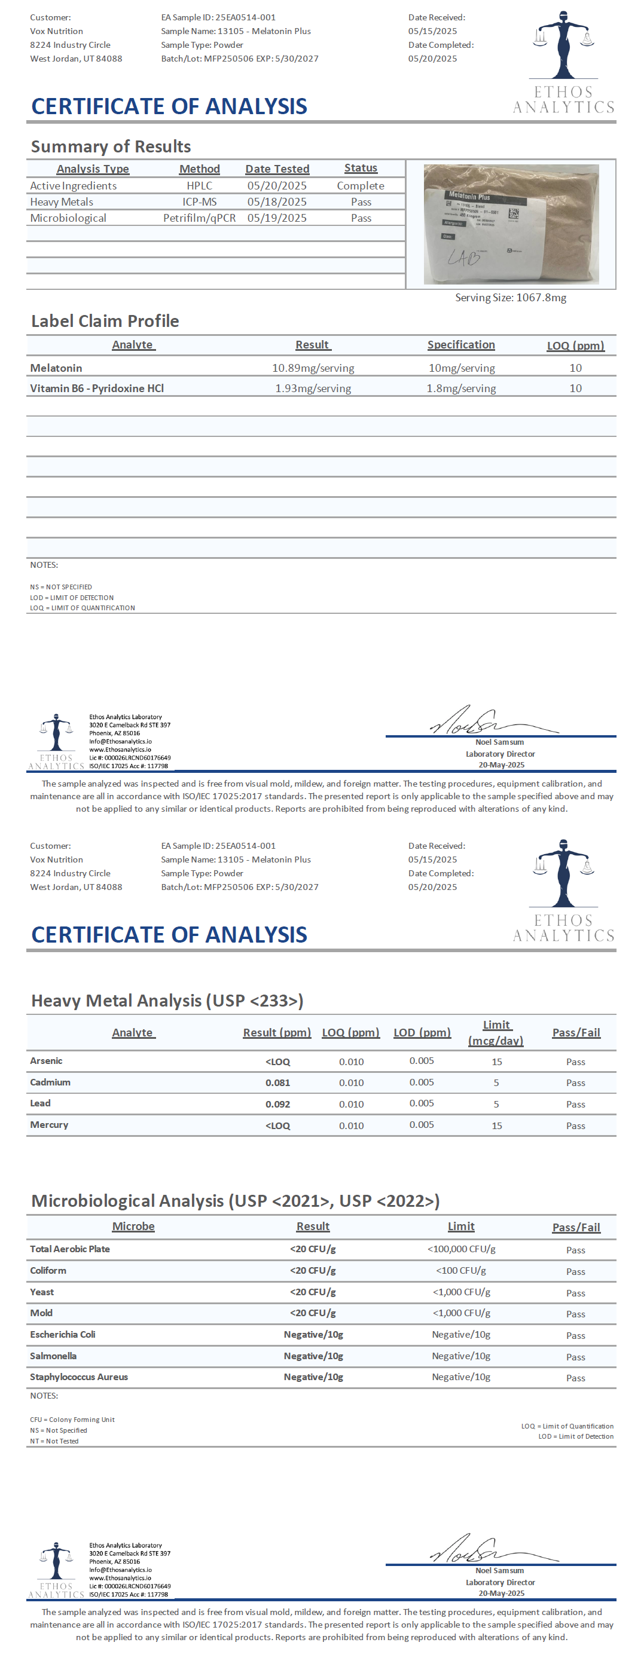Select the Active Ingredients row label
Viewport: 644px width, 1676px height.
pos(74,186)
